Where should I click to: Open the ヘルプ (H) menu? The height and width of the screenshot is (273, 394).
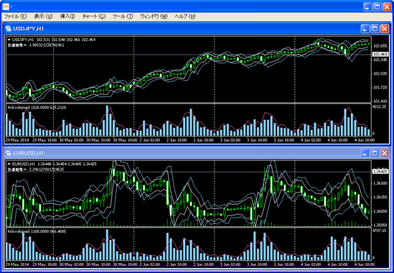click(x=185, y=17)
